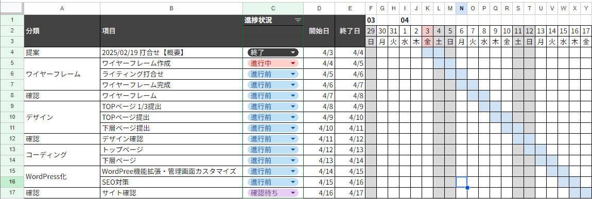The width and height of the screenshot is (592, 199).
Task: Select the デザイン category cell
Action: pyautogui.click(x=62, y=117)
